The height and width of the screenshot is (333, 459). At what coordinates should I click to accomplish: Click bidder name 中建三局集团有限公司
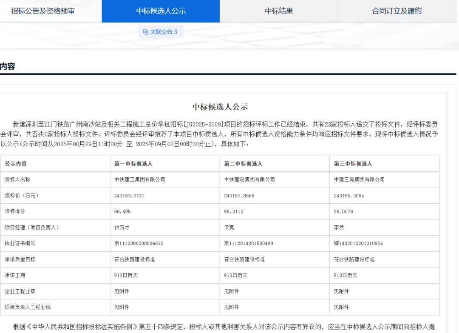359,179
